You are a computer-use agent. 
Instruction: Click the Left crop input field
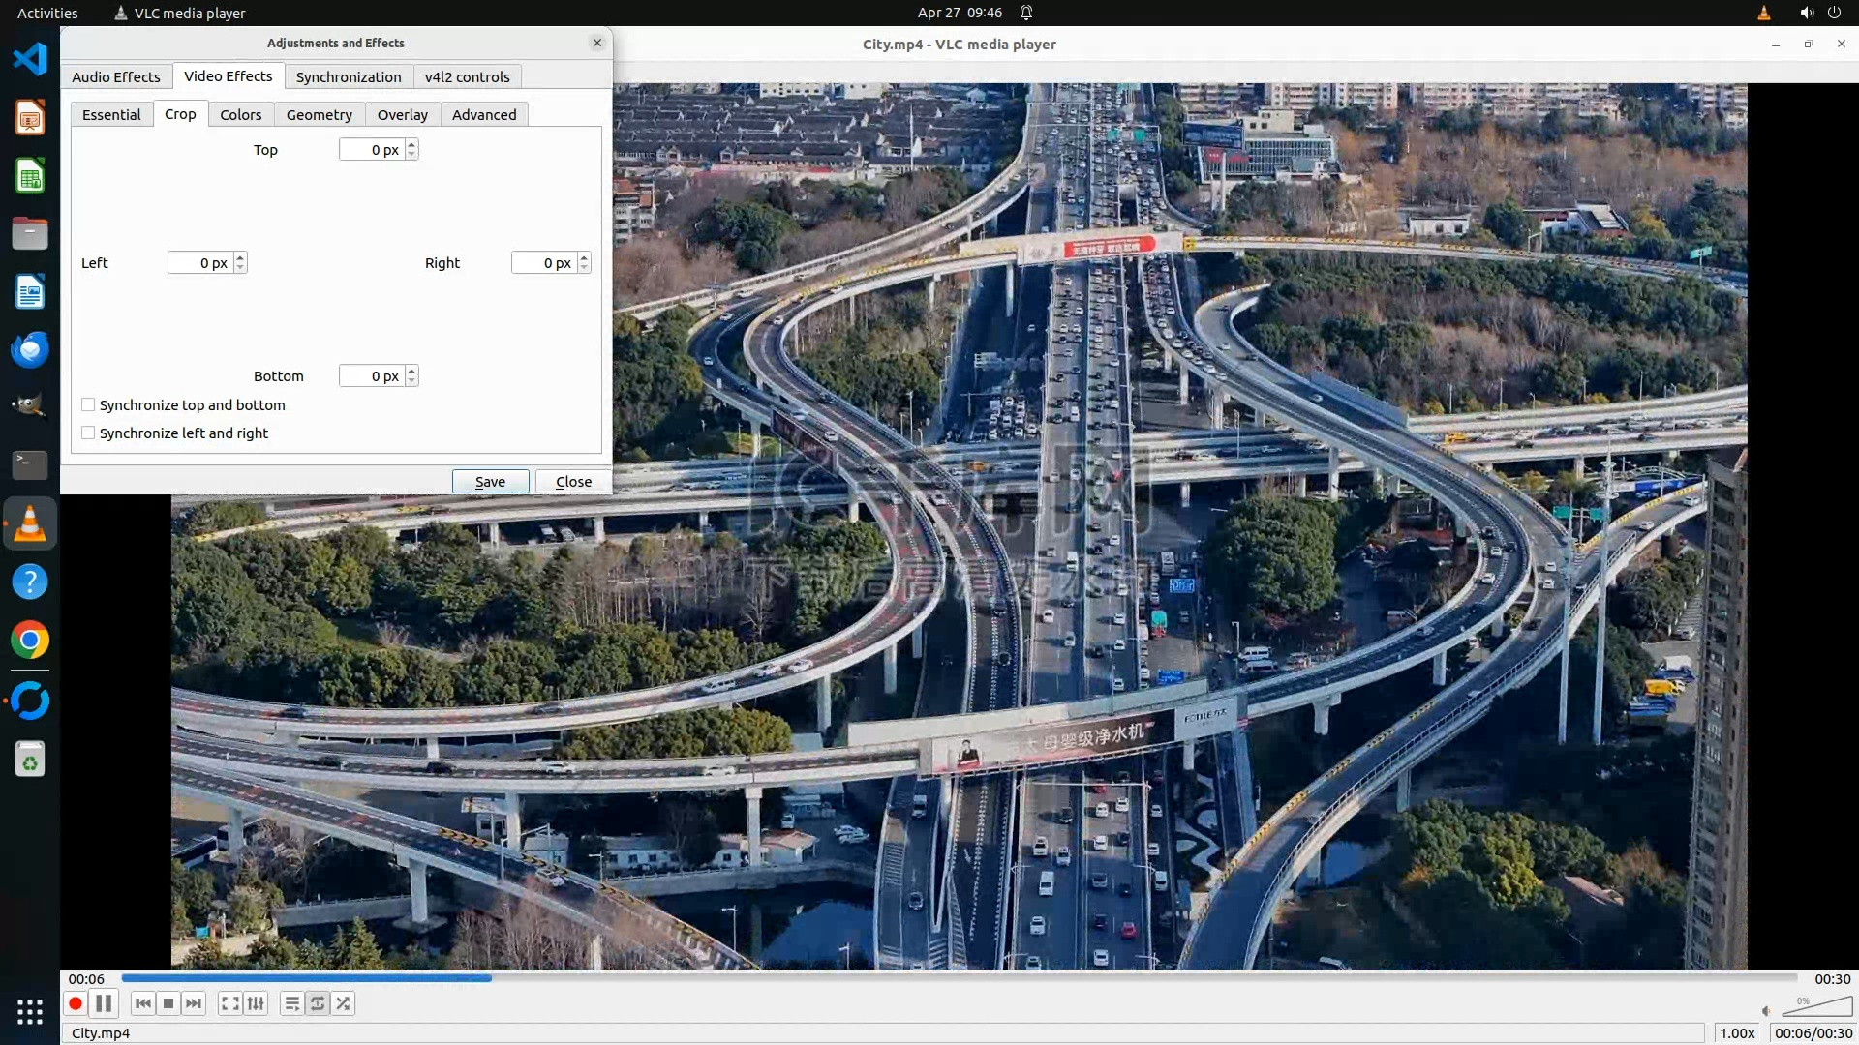pyautogui.click(x=200, y=263)
